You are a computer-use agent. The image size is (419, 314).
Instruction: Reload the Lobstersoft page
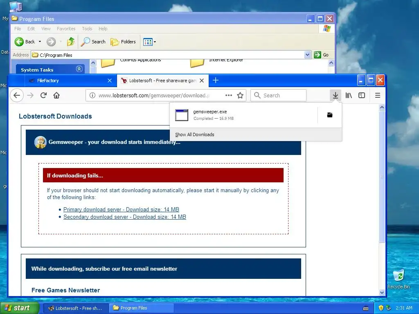(x=43, y=95)
